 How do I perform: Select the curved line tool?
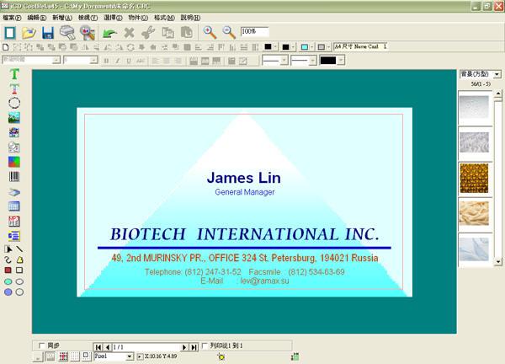coord(8,260)
